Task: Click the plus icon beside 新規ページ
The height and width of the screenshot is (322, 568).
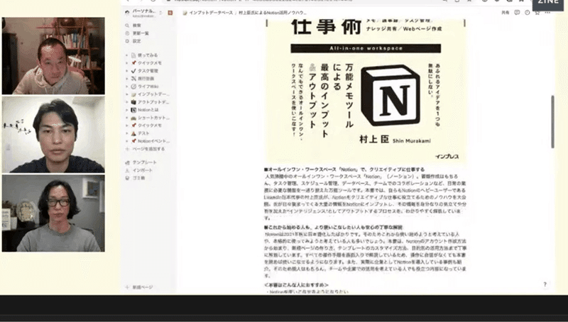Action: coord(127,287)
